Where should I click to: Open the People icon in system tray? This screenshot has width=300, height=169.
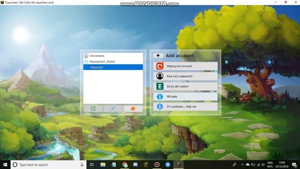[x=234, y=165]
